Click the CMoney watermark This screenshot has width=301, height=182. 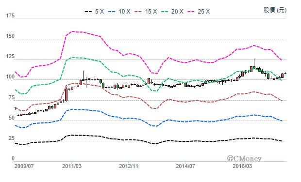(x=244, y=158)
